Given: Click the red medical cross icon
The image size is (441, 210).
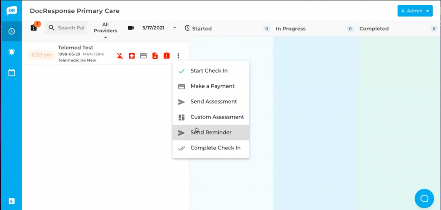Looking at the screenshot, I should 132,56.
